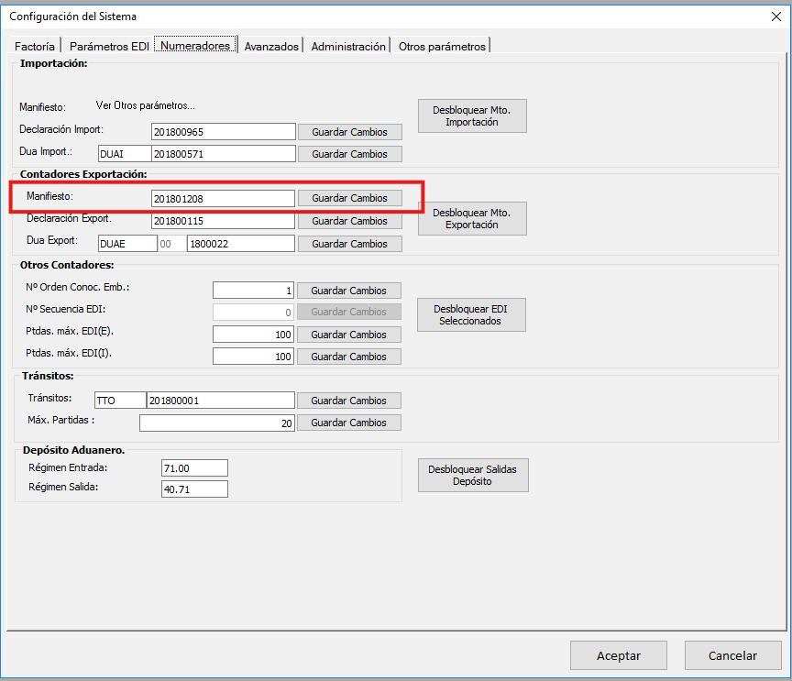
Task: Edit the Dua Export DUAE prefix field
Action: pyautogui.click(x=126, y=244)
